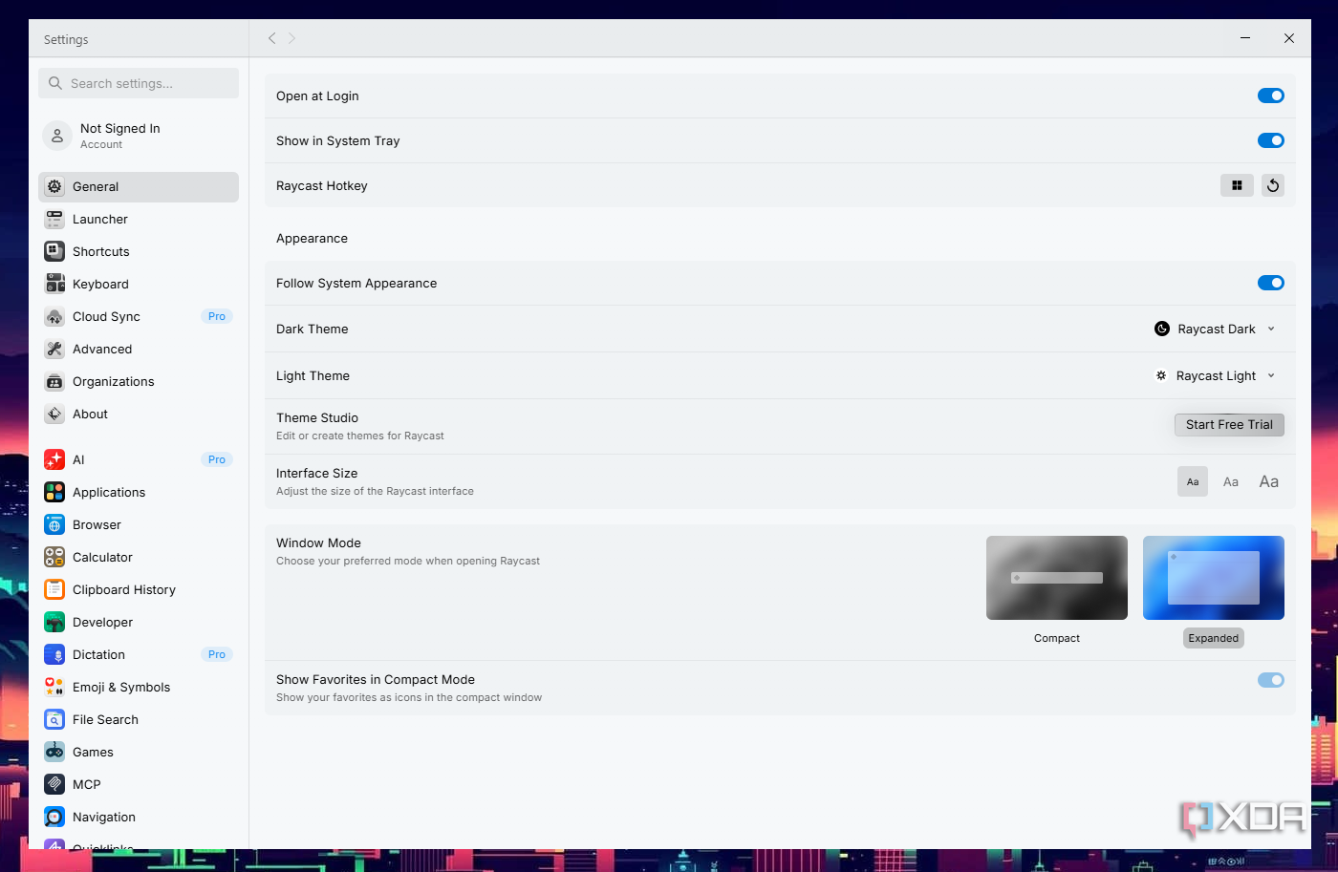
Task: Toggle Show in System Tray
Action: click(1271, 140)
